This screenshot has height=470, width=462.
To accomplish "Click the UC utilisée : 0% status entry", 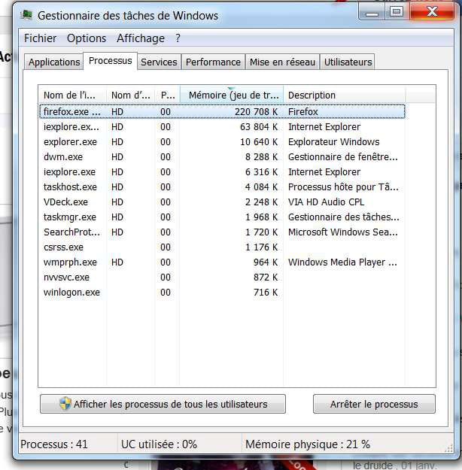I will tap(159, 444).
